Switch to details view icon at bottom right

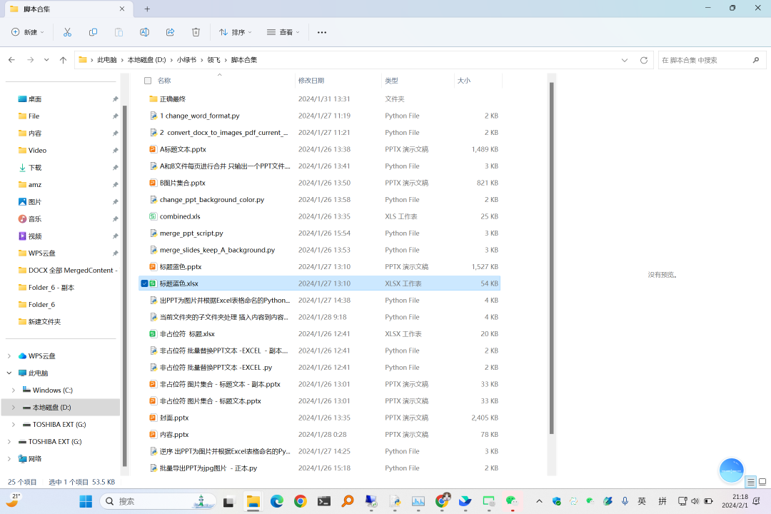coord(750,482)
